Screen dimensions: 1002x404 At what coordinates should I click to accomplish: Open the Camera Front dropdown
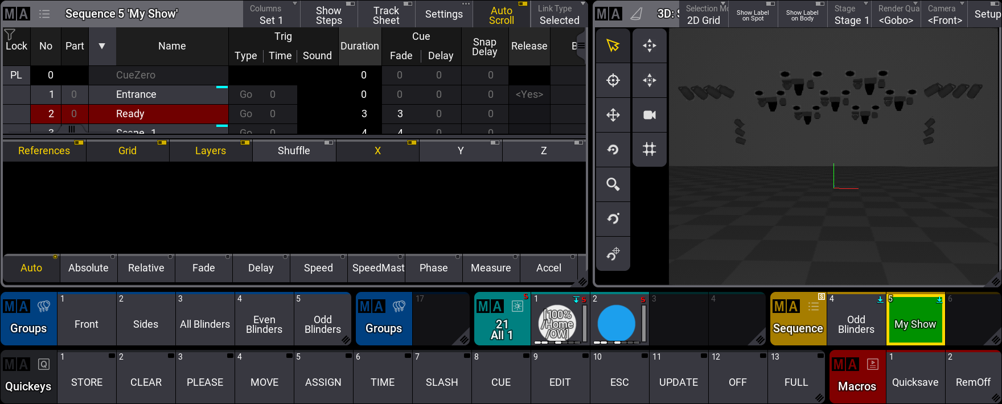[x=944, y=15]
